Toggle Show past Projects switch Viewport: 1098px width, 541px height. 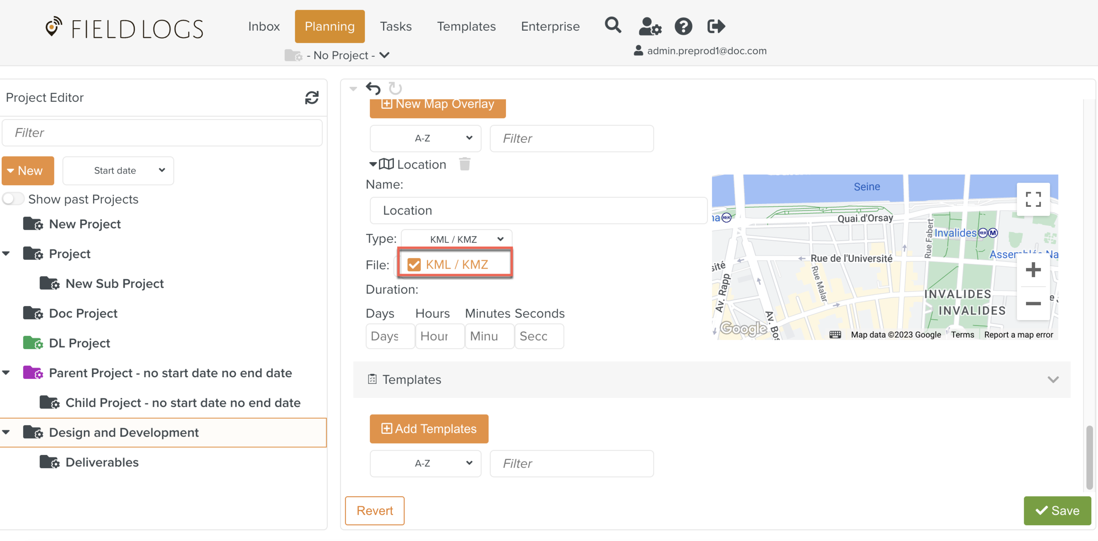coord(13,199)
